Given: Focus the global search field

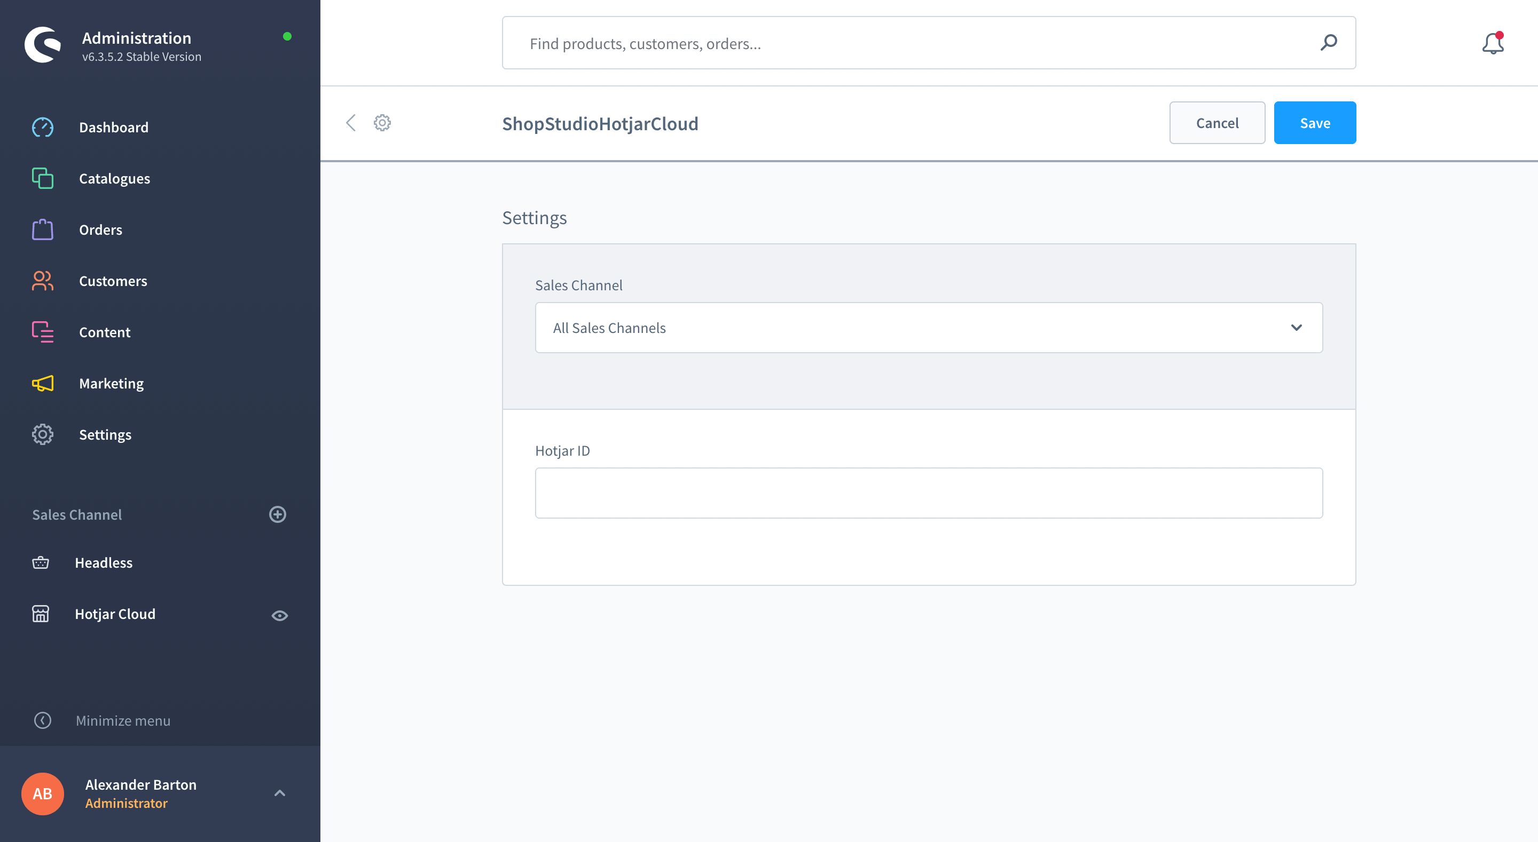Looking at the screenshot, I should coord(929,43).
